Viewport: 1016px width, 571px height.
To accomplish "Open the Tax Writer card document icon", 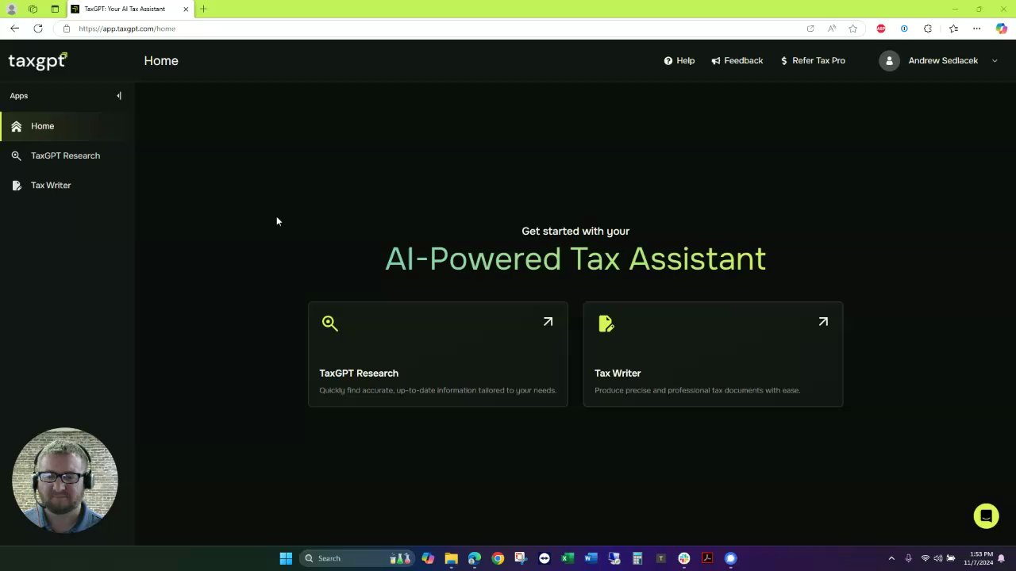I will point(606,323).
